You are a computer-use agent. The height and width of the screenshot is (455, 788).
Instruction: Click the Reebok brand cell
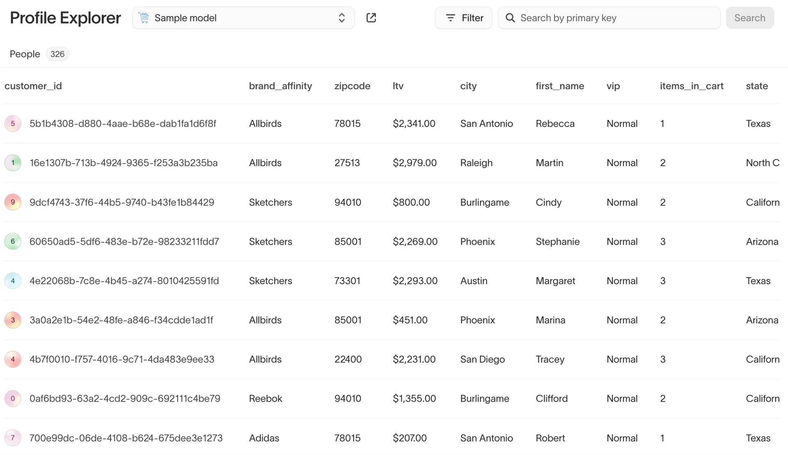coord(266,399)
